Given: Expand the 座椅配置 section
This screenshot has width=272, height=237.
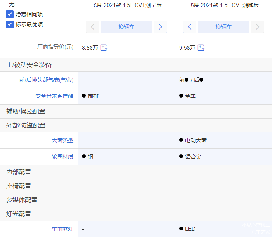Looking at the screenshot, I should point(19,186).
